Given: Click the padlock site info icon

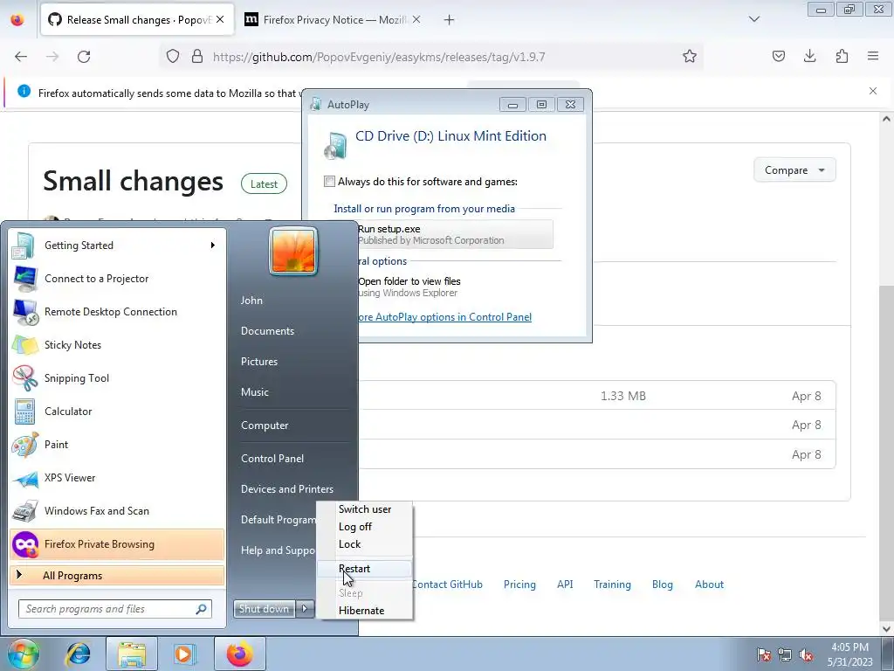Looking at the screenshot, I should pyautogui.click(x=197, y=56).
